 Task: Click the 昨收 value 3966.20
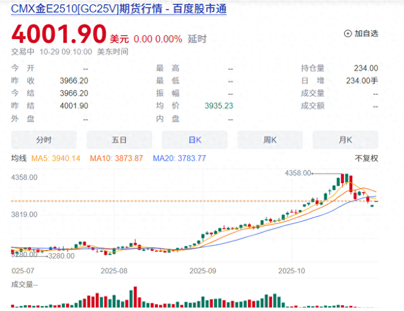click(x=74, y=81)
